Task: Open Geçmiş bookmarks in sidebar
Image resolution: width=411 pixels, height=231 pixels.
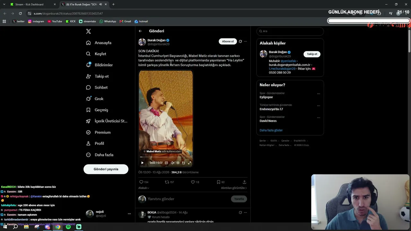Action: click(97, 110)
